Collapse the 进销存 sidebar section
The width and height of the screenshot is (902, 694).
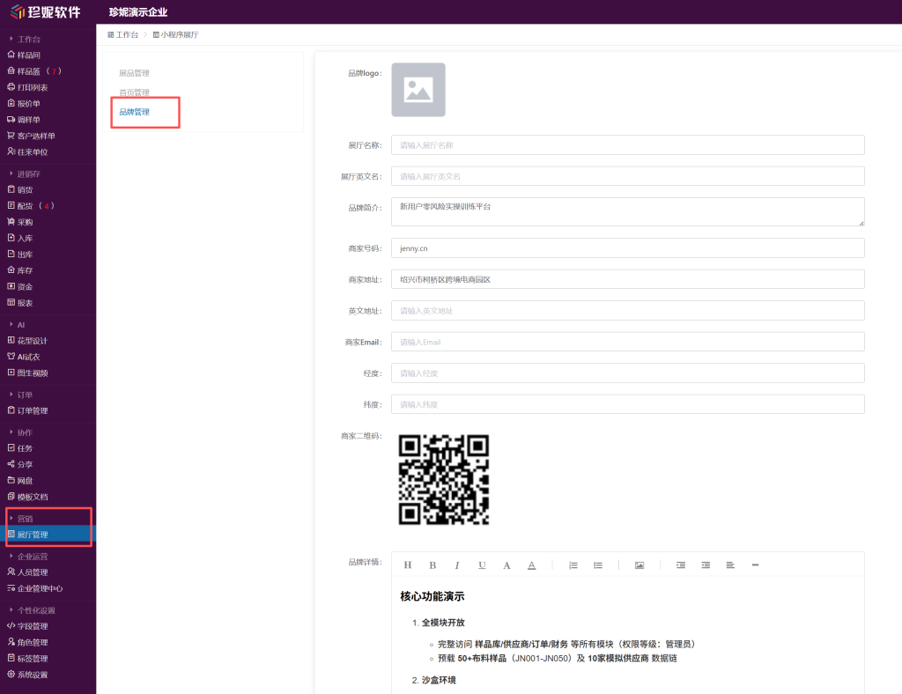tap(28, 174)
